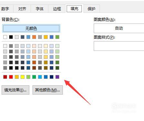Image resolution: width=144 pixels, height=121 pixels.
Task: Open 其他颜色 to pick more colors
Action: pyautogui.click(x=48, y=90)
